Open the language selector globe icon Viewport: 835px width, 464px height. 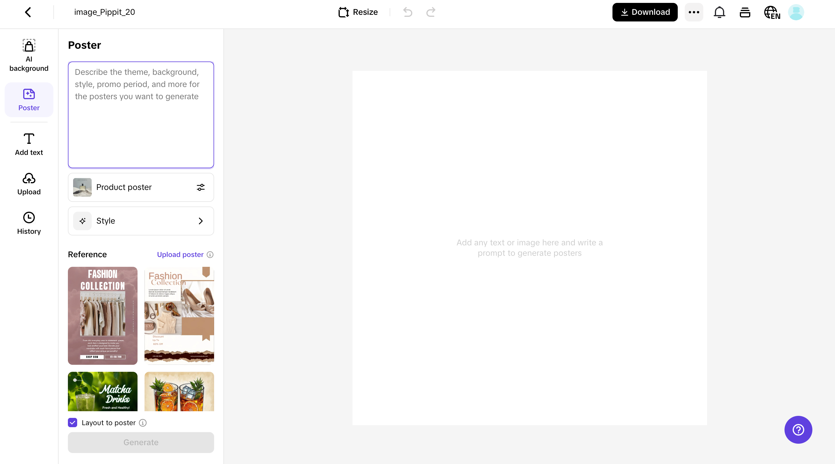[772, 12]
